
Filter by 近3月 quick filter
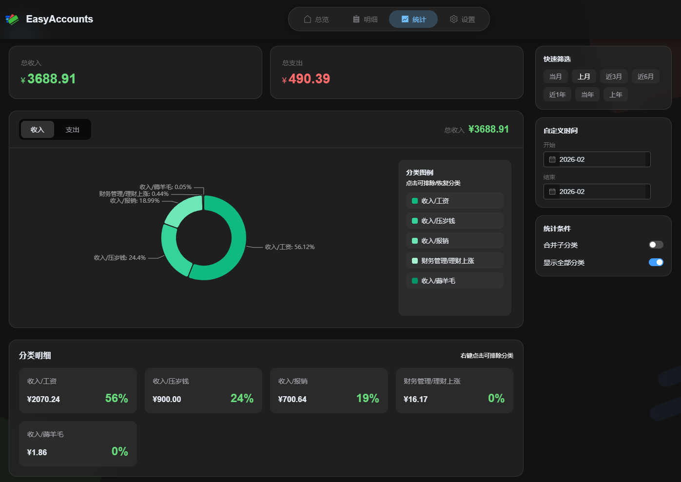point(613,77)
